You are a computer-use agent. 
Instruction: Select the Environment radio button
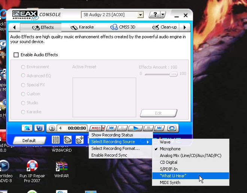pyautogui.click(x=23, y=67)
